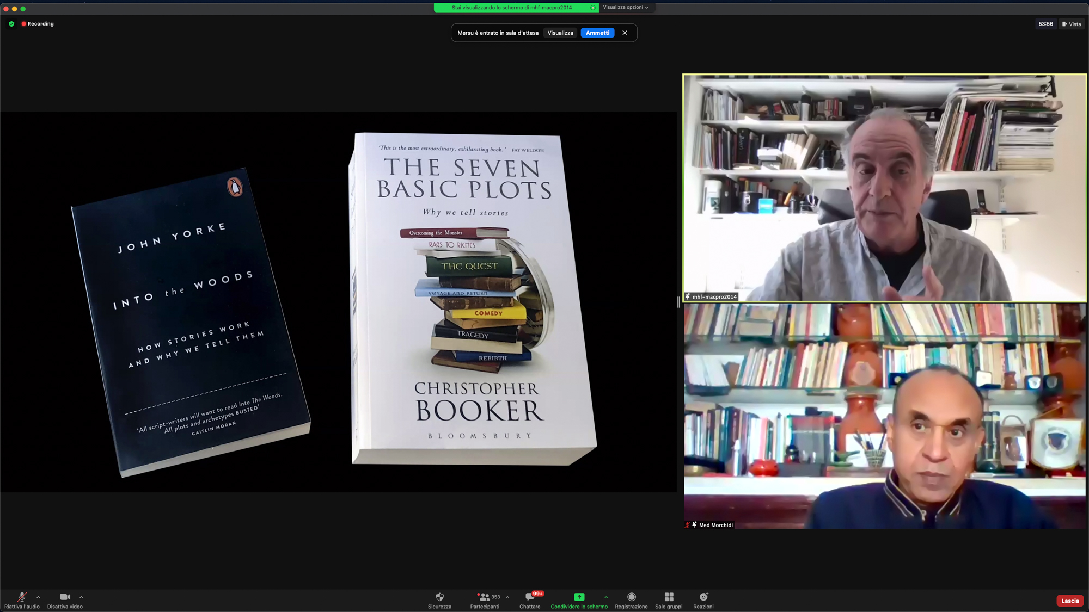Turn off camera via Disattiva video
The height and width of the screenshot is (612, 1089).
point(65,600)
